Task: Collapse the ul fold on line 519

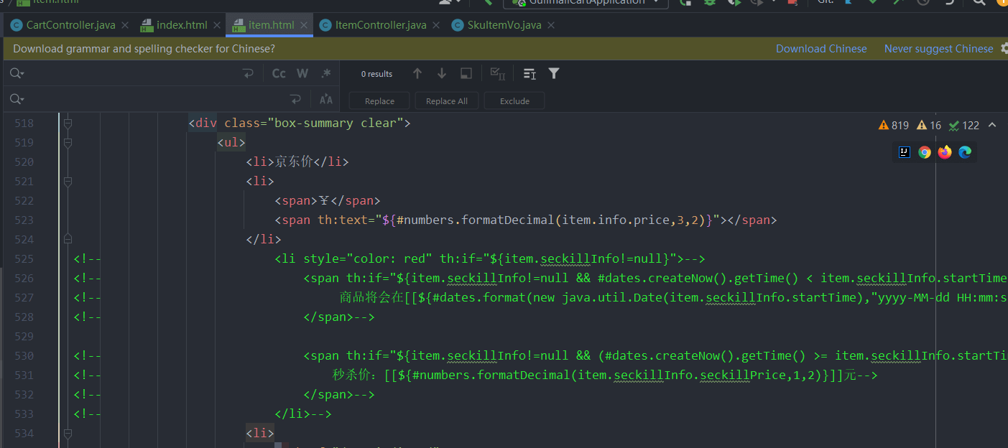Action: [x=68, y=143]
